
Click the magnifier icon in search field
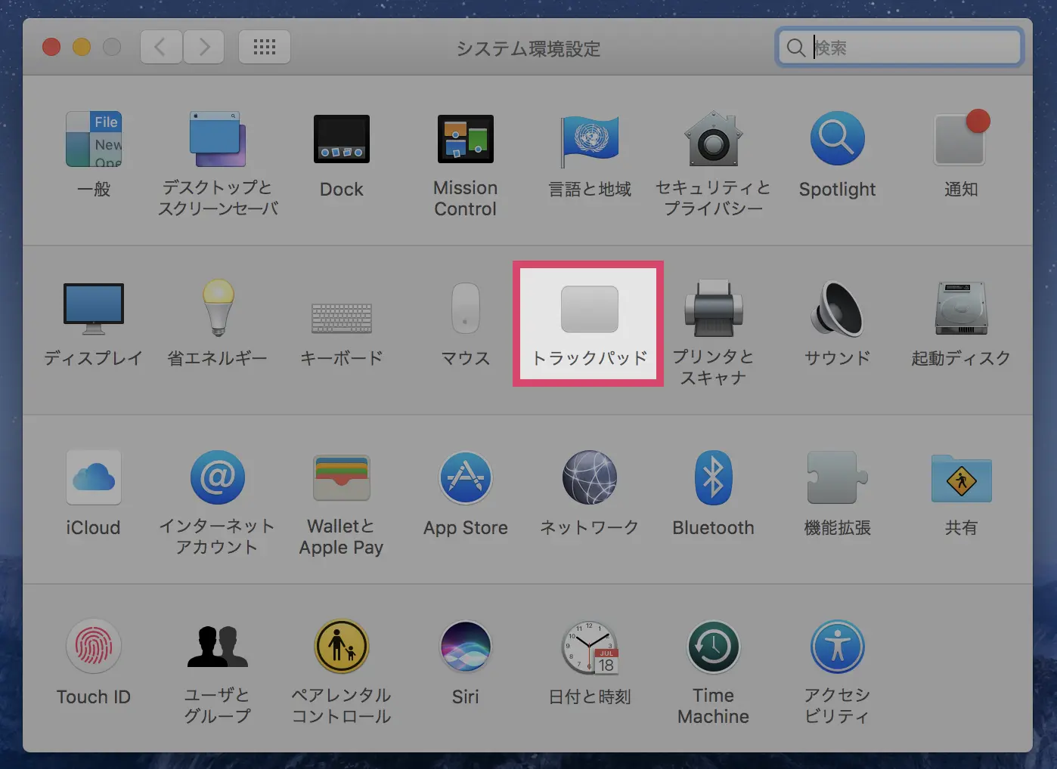click(x=795, y=48)
